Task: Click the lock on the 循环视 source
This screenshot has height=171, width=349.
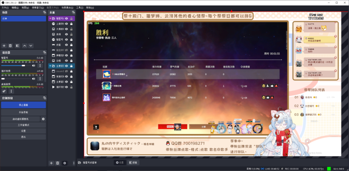Action: [x=71, y=87]
